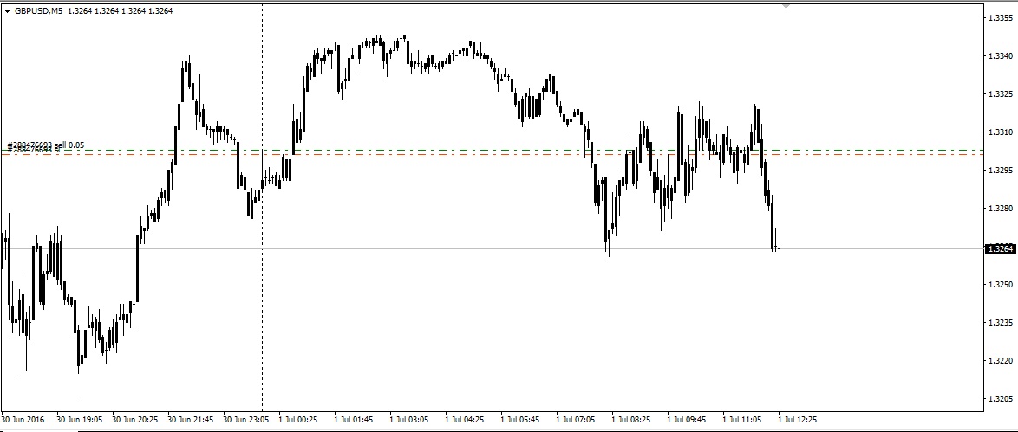
Task: Click the '1 Jul 08:25' time label
Action: click(x=632, y=420)
